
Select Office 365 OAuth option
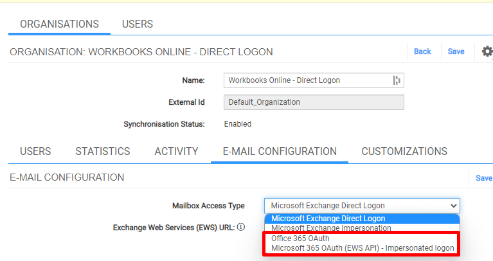click(x=363, y=239)
